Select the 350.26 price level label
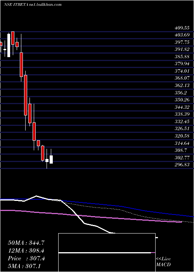 pyautogui.click(x=182, y=100)
